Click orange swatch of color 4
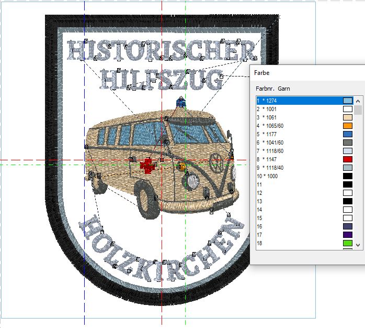365x328 pixels. point(348,126)
